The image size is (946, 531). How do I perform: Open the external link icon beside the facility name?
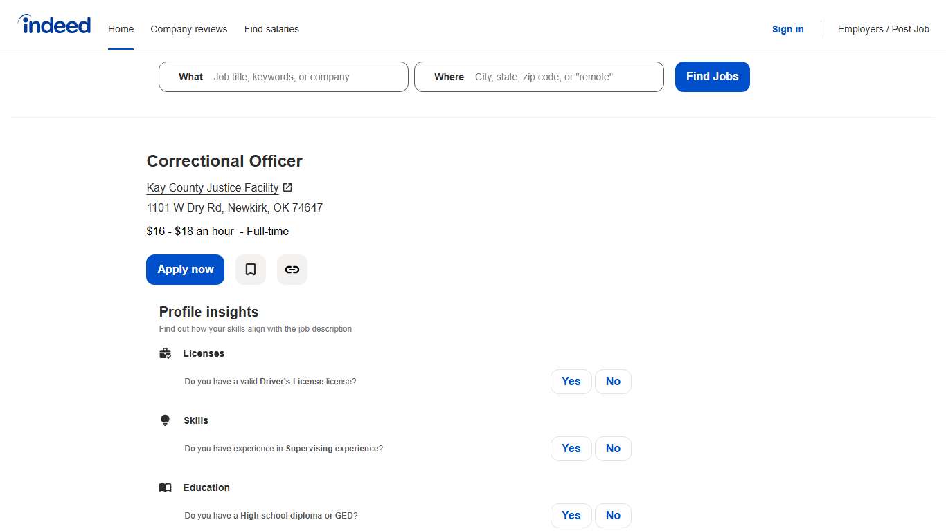[287, 187]
